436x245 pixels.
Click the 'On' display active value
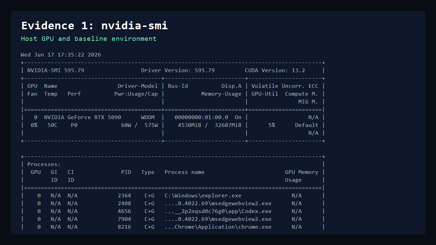pos(238,117)
